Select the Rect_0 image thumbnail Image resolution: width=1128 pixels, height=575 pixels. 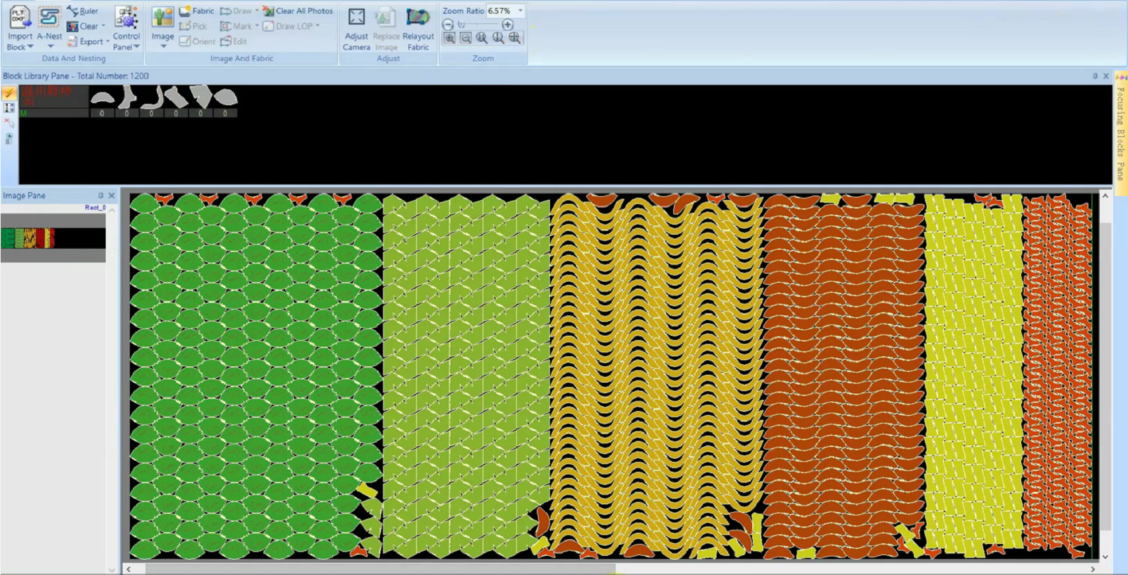(53, 238)
